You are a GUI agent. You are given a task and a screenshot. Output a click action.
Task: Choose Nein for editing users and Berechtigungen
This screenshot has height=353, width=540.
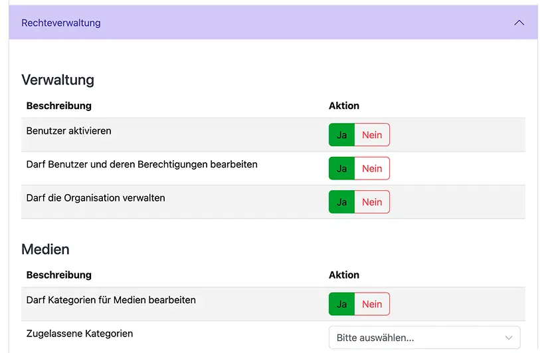pos(372,169)
